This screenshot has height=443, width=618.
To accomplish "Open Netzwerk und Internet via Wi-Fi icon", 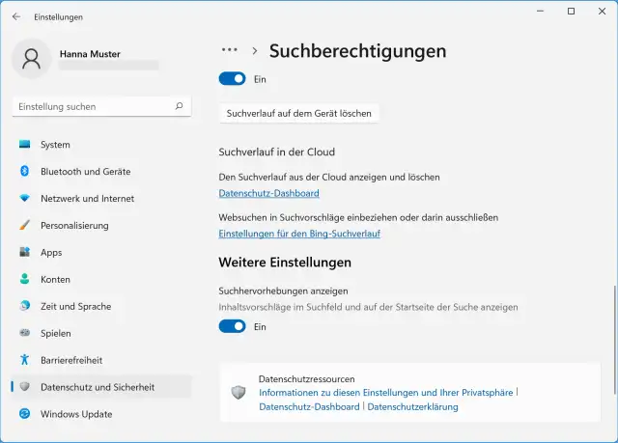I will coord(25,199).
